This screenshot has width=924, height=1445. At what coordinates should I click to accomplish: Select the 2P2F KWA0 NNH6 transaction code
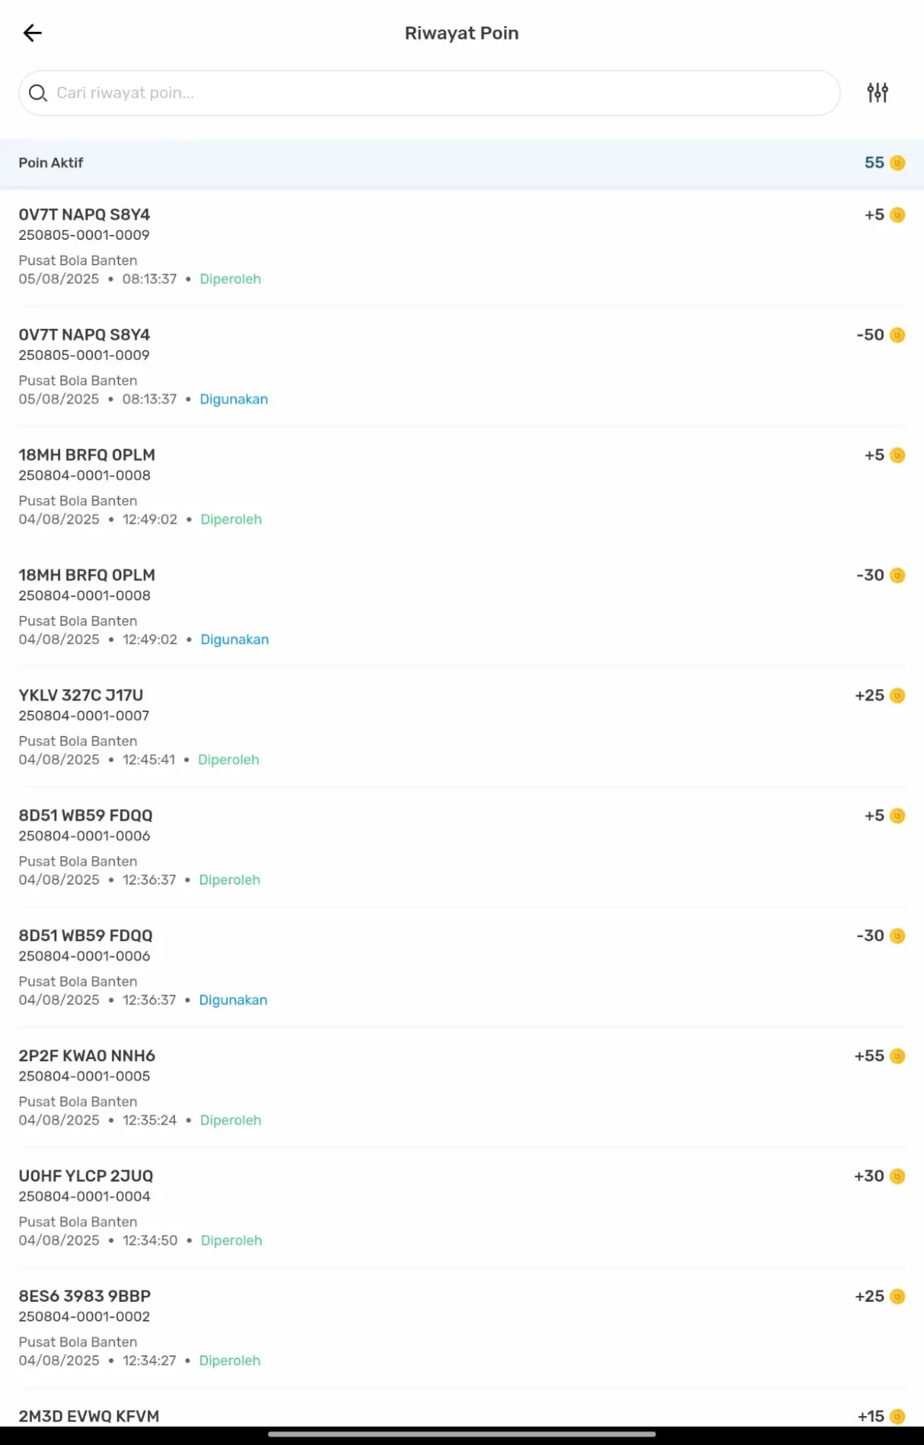click(x=87, y=1056)
